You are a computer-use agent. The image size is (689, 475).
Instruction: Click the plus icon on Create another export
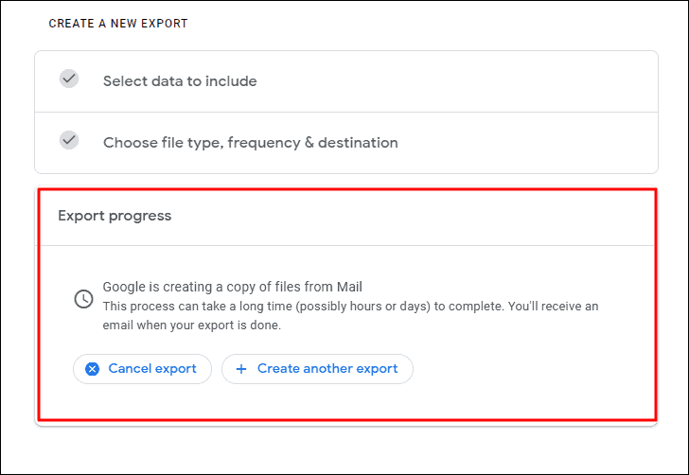pos(240,369)
